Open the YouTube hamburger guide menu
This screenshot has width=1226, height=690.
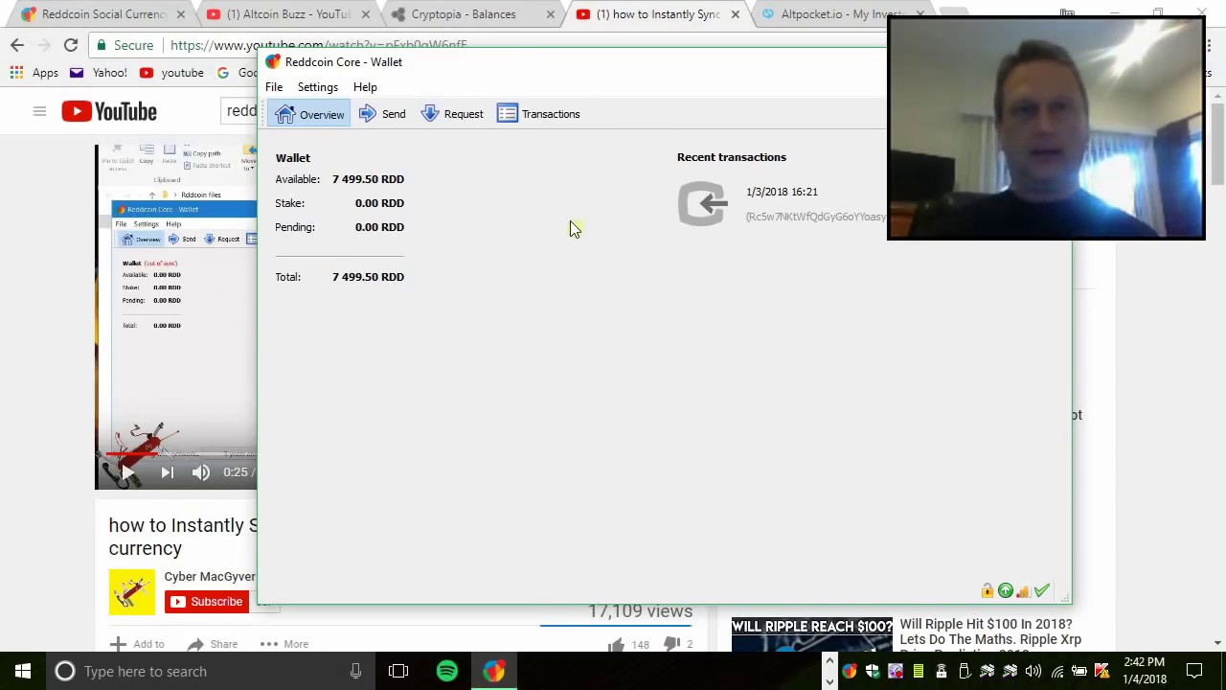pos(39,111)
